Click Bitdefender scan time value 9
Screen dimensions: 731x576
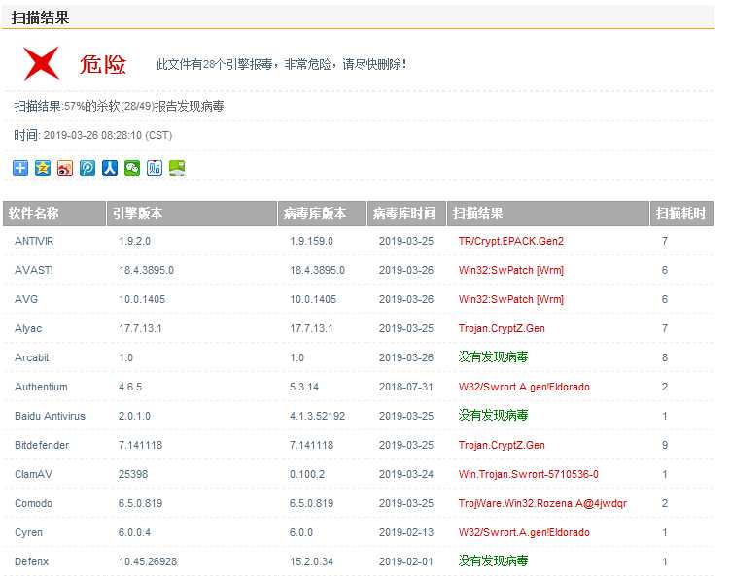coord(665,445)
